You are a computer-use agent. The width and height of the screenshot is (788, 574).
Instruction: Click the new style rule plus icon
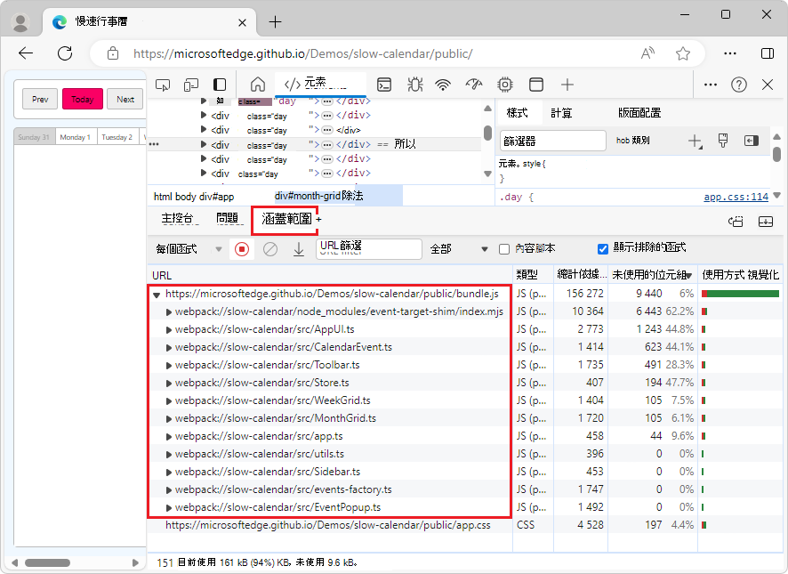coord(695,140)
